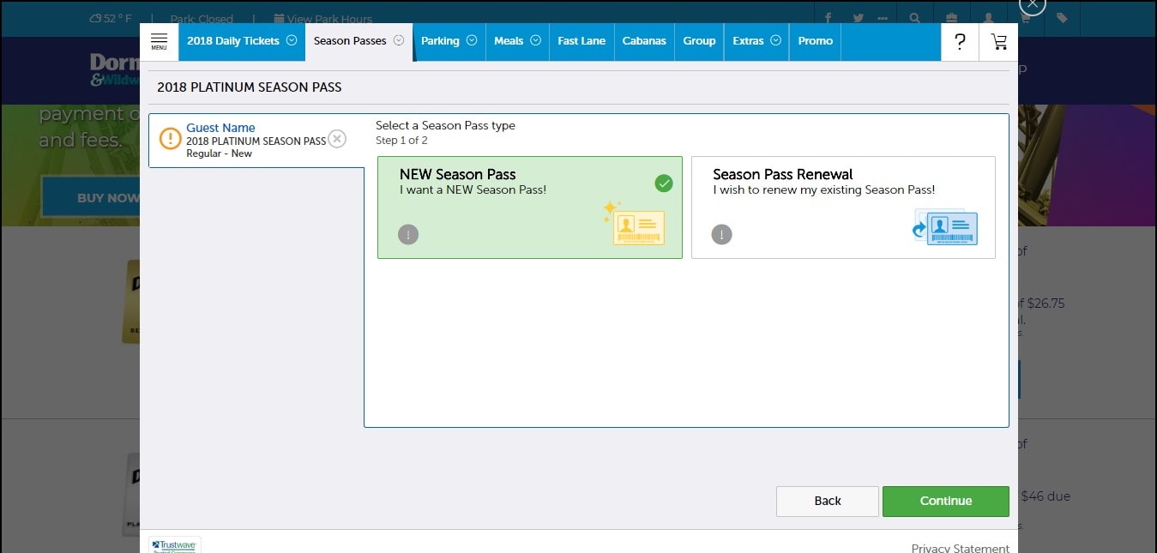Click the Twitter icon in the background header
The image size is (1157, 553).
point(858,18)
